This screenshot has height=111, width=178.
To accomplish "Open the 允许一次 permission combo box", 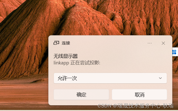I will tap(110, 78).
